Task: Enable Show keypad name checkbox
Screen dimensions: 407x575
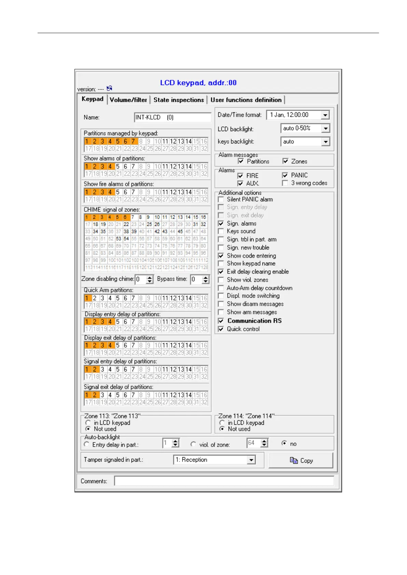Action: tap(221, 263)
